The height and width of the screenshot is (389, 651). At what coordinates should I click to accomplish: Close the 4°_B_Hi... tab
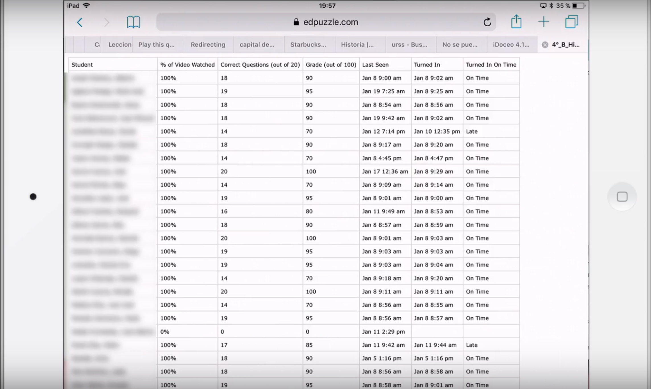point(545,45)
